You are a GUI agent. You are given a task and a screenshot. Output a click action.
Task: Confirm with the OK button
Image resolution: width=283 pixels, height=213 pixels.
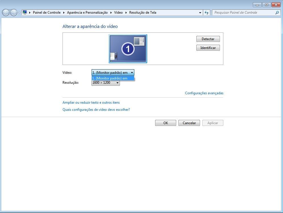(165, 123)
